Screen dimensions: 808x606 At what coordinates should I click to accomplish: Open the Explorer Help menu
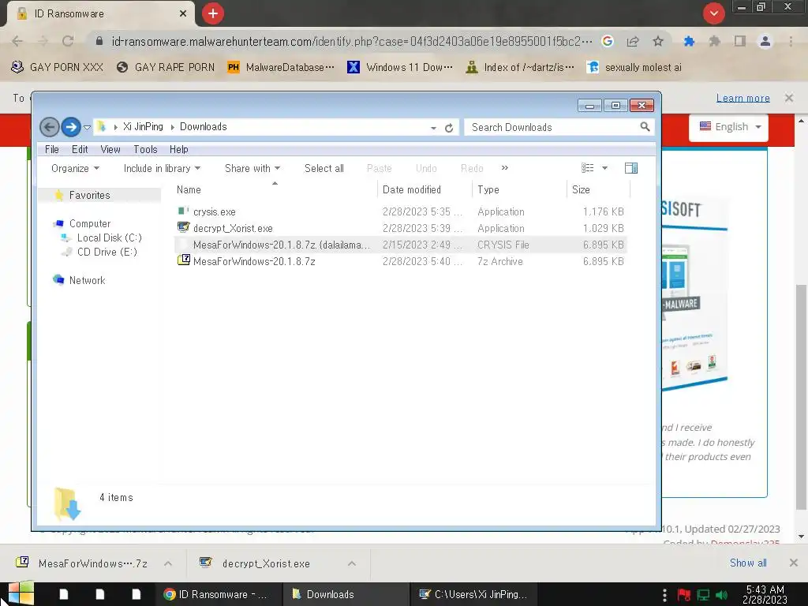click(x=179, y=149)
